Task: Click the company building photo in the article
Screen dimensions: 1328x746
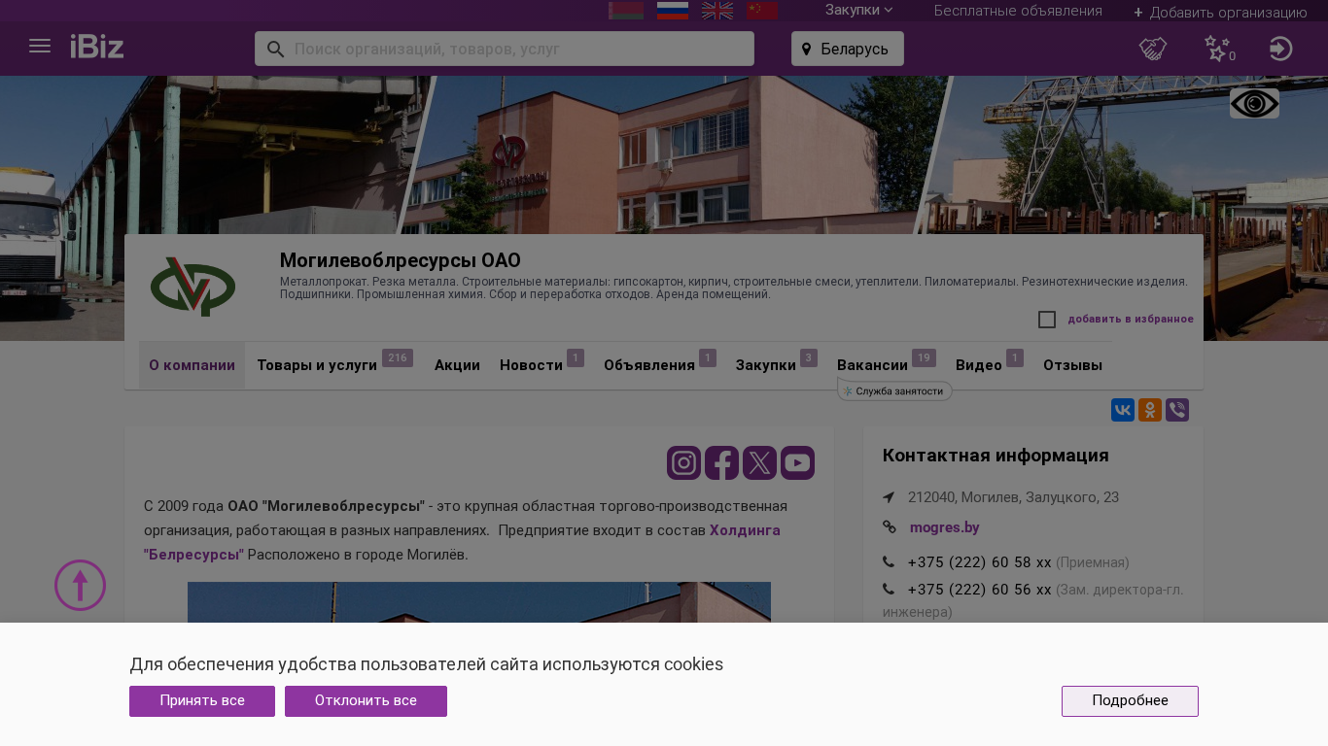Action: (x=479, y=602)
